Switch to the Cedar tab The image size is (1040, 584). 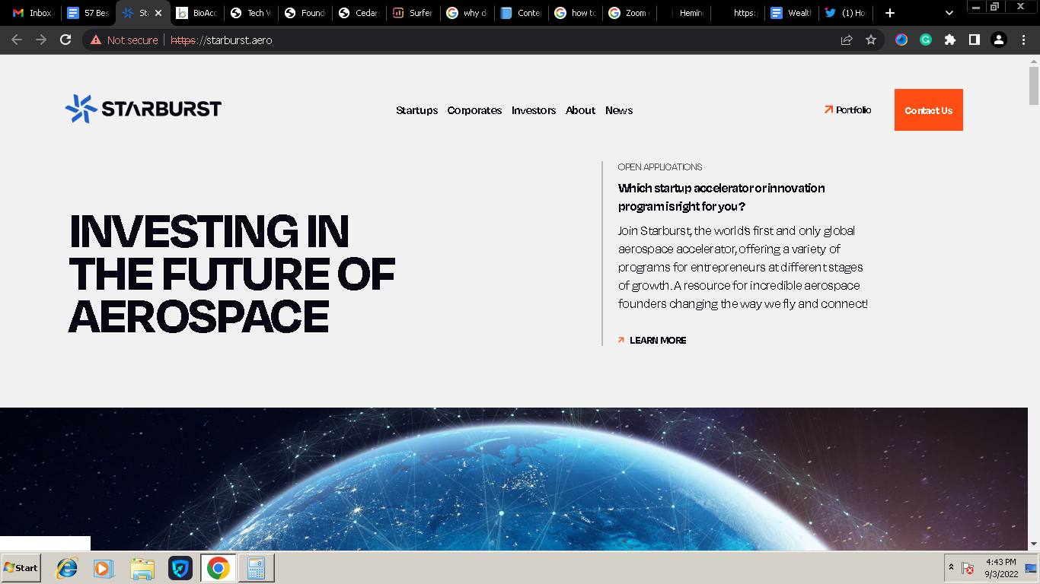359,13
